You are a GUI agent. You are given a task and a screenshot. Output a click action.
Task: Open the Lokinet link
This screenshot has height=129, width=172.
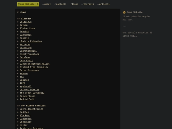(x=24, y=80)
